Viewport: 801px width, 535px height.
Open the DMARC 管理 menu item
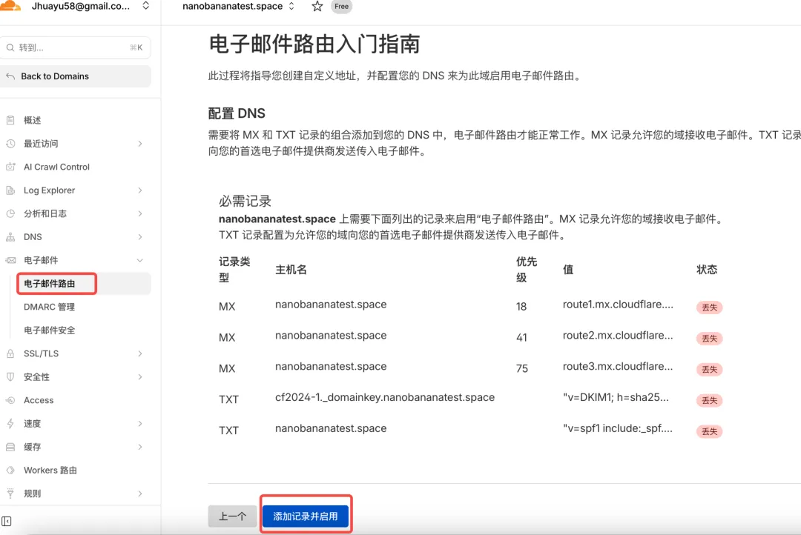(x=49, y=307)
